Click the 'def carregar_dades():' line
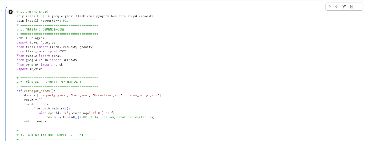The height and width of the screenshot is (141, 365). (x=36, y=91)
